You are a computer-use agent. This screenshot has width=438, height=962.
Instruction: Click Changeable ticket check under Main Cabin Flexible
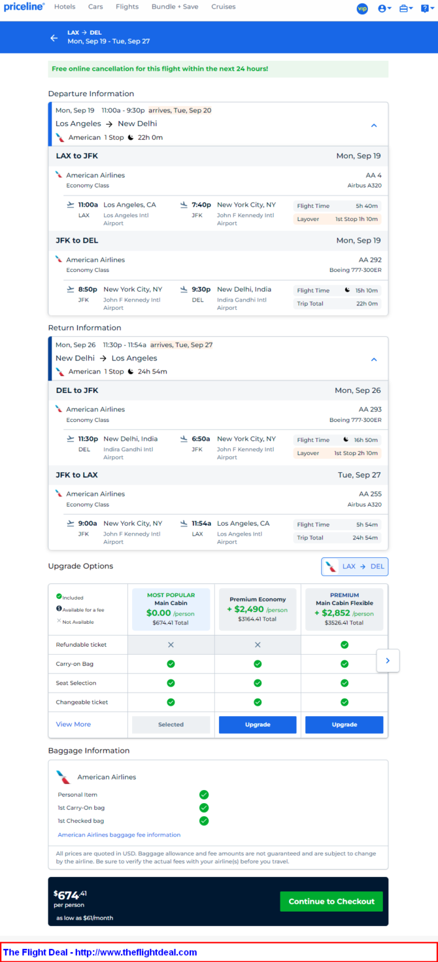(x=345, y=702)
